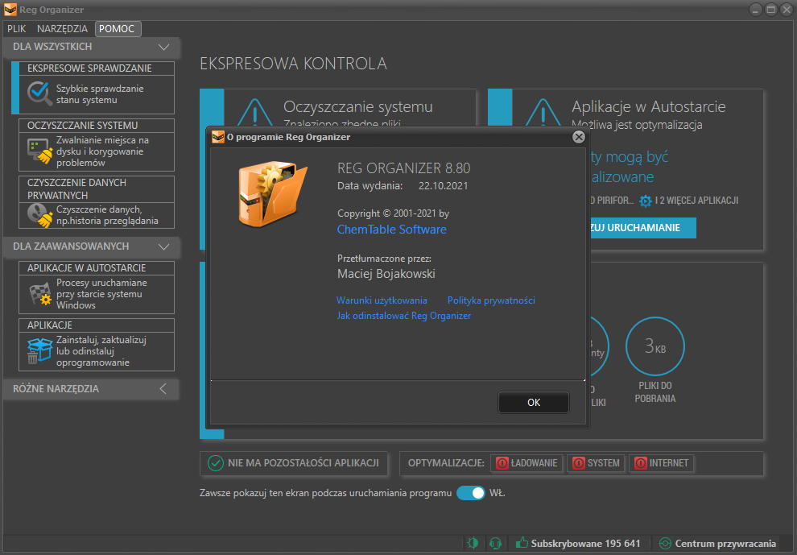Click the applications box install icon
797x555 pixels.
tap(39, 351)
